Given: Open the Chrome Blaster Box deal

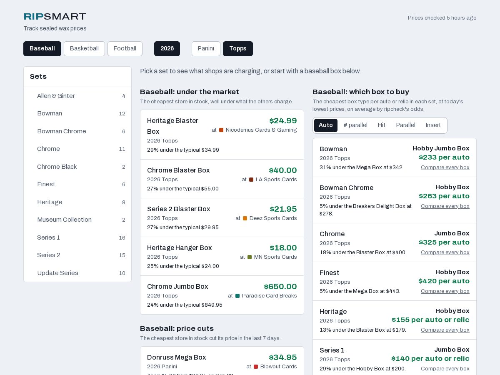Looking at the screenshot, I should [222, 179].
